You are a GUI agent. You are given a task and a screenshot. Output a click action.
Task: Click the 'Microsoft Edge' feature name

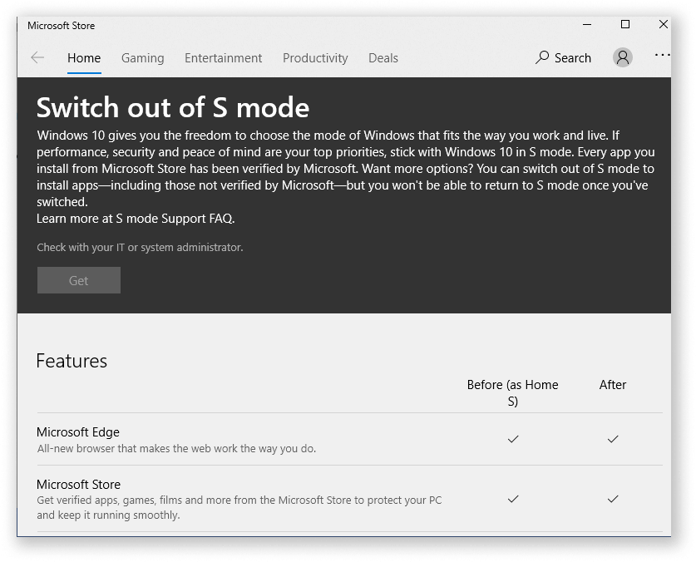pyautogui.click(x=78, y=432)
